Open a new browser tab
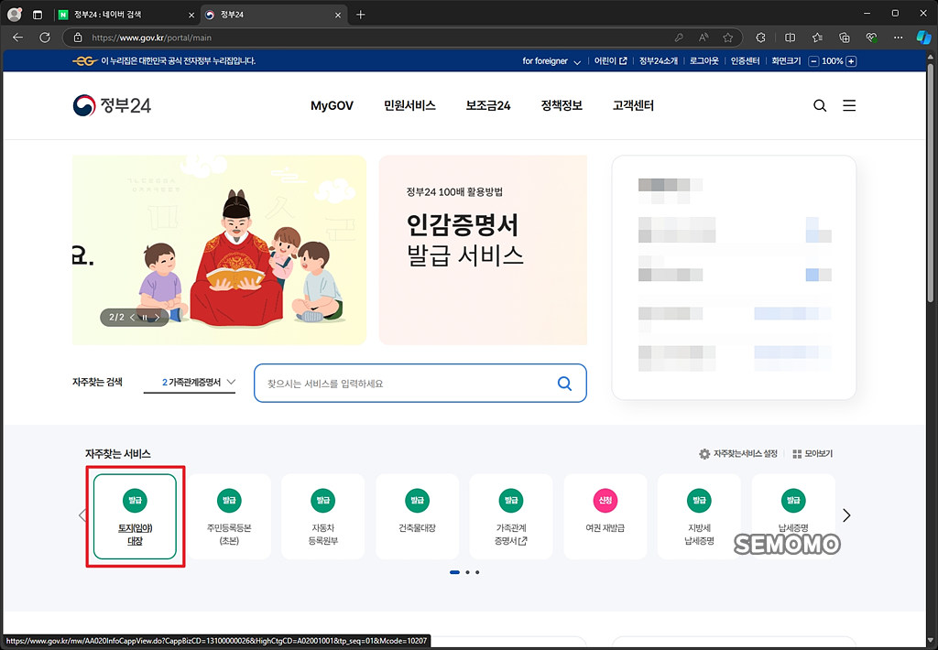The image size is (938, 650). coord(360,15)
